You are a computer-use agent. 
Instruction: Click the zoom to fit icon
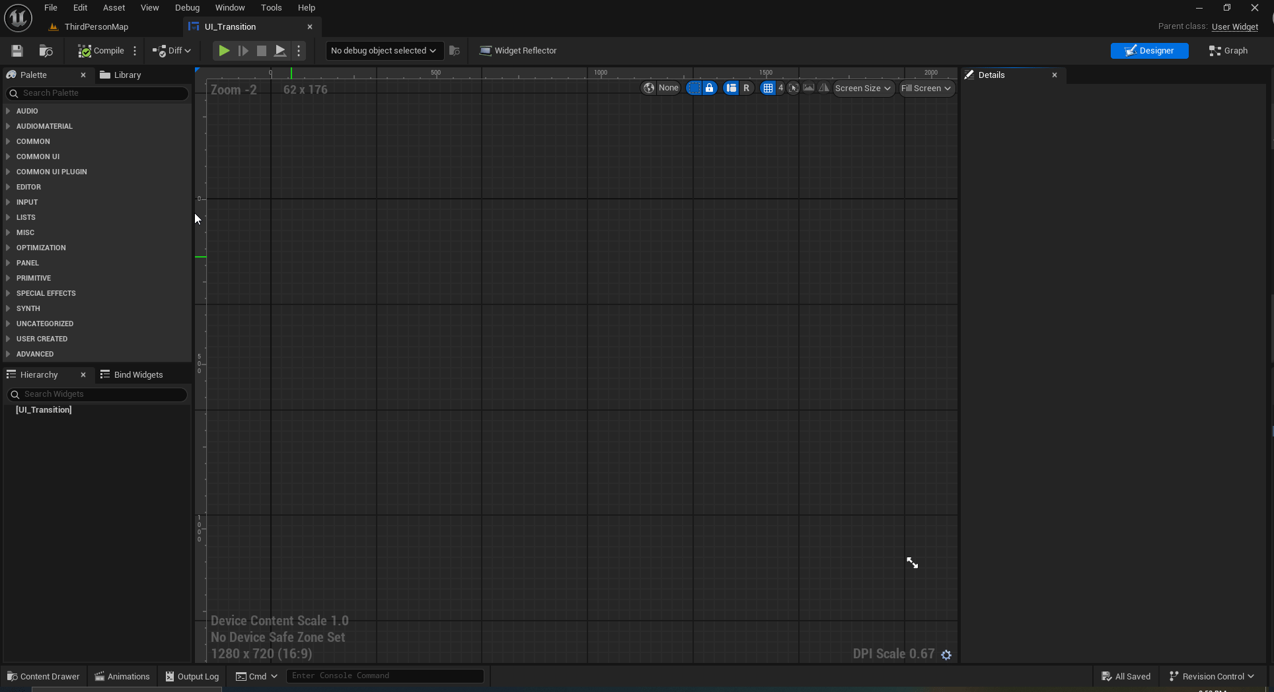click(x=794, y=88)
